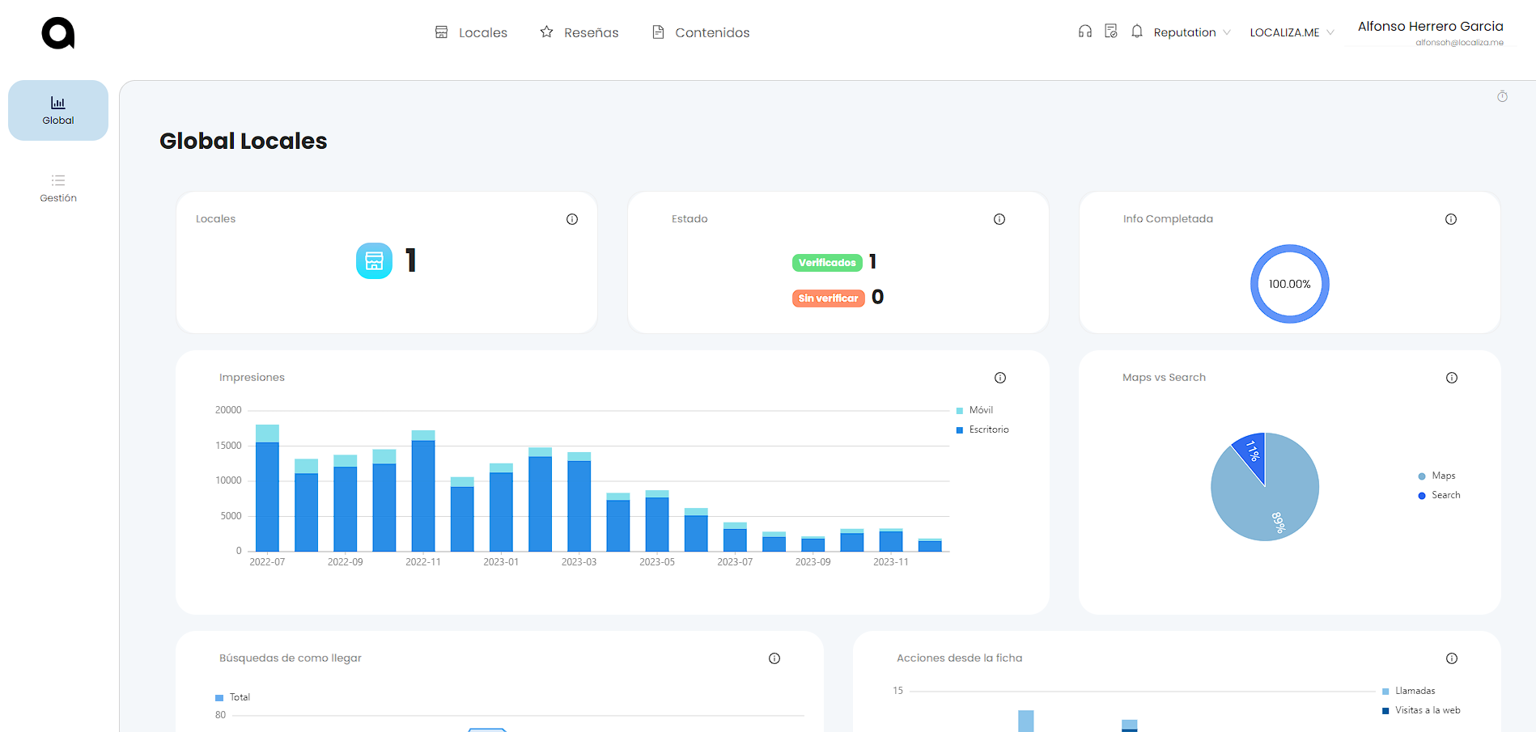This screenshot has height=732, width=1536.
Task: Click the 2023-03 bar in Impresiones
Action: click(x=579, y=501)
